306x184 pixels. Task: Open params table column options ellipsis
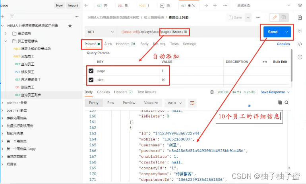click(x=265, y=62)
